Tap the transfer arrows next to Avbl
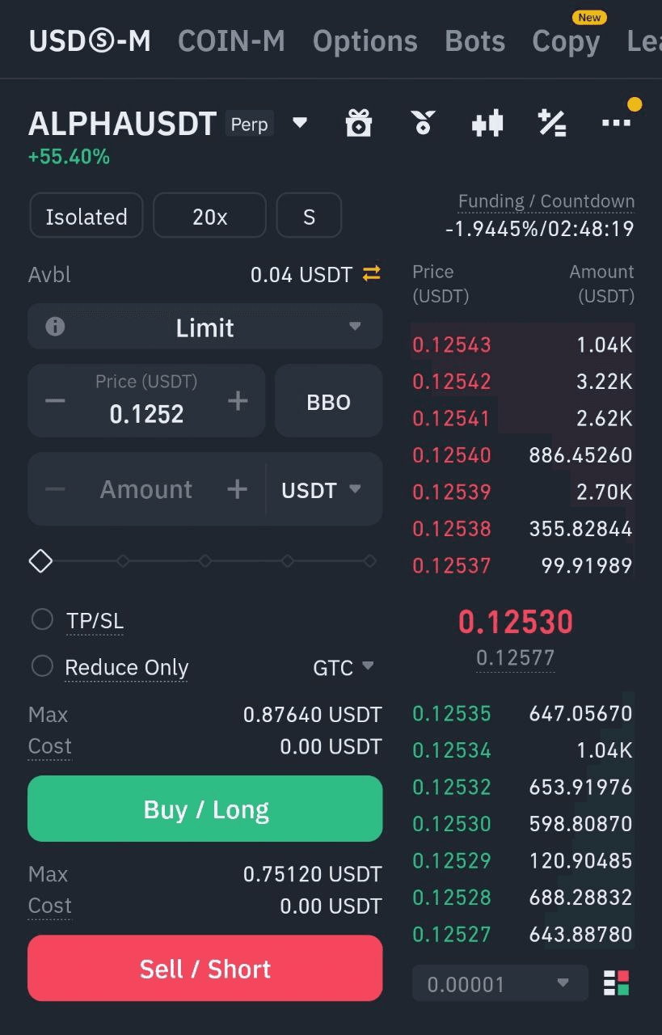The image size is (662, 1035). pos(371,274)
